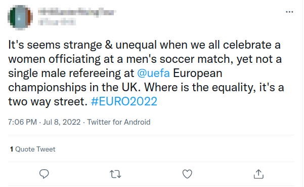
Task: Open the share tweet upload icon
Action: click(x=258, y=174)
